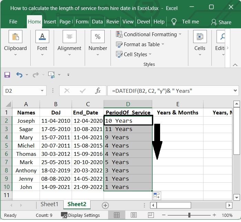241x222 pixels.
Task: Open the Insert ribbon tab
Action: click(x=50, y=22)
